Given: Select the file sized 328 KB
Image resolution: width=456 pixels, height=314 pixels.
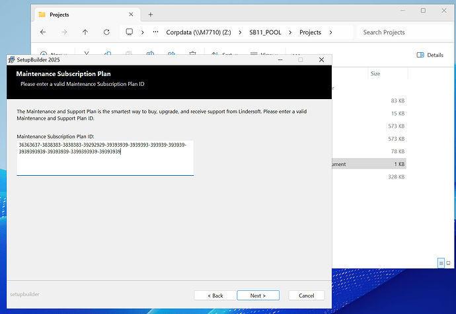Looking at the screenshot, I should click(396, 177).
